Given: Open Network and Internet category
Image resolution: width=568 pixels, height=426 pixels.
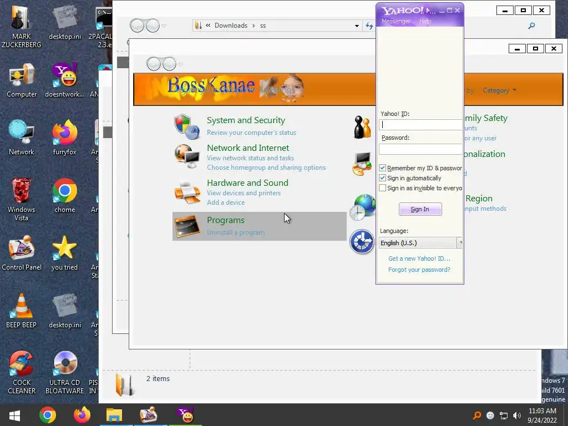Looking at the screenshot, I should 248,148.
